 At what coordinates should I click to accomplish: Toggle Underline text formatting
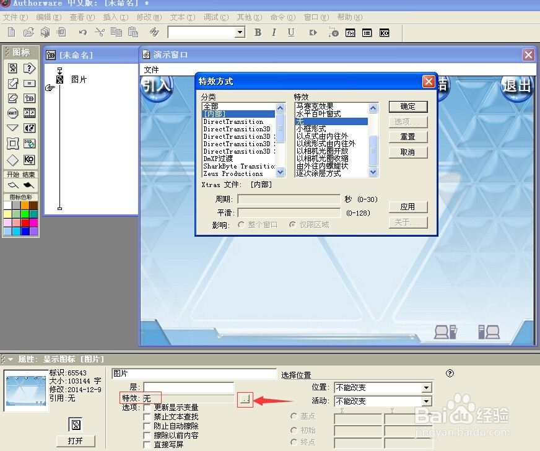[x=291, y=32]
